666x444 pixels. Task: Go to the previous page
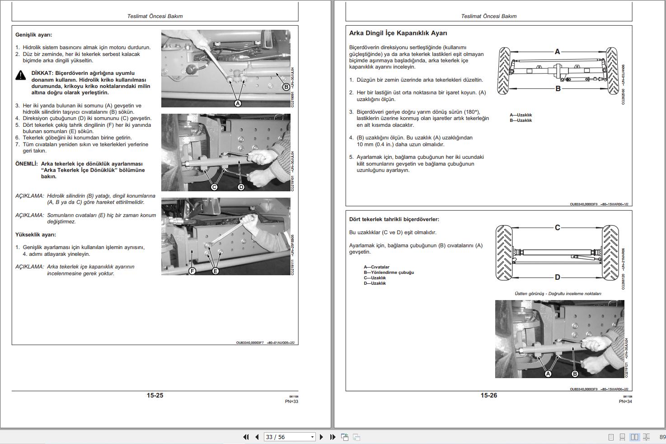[x=257, y=437]
